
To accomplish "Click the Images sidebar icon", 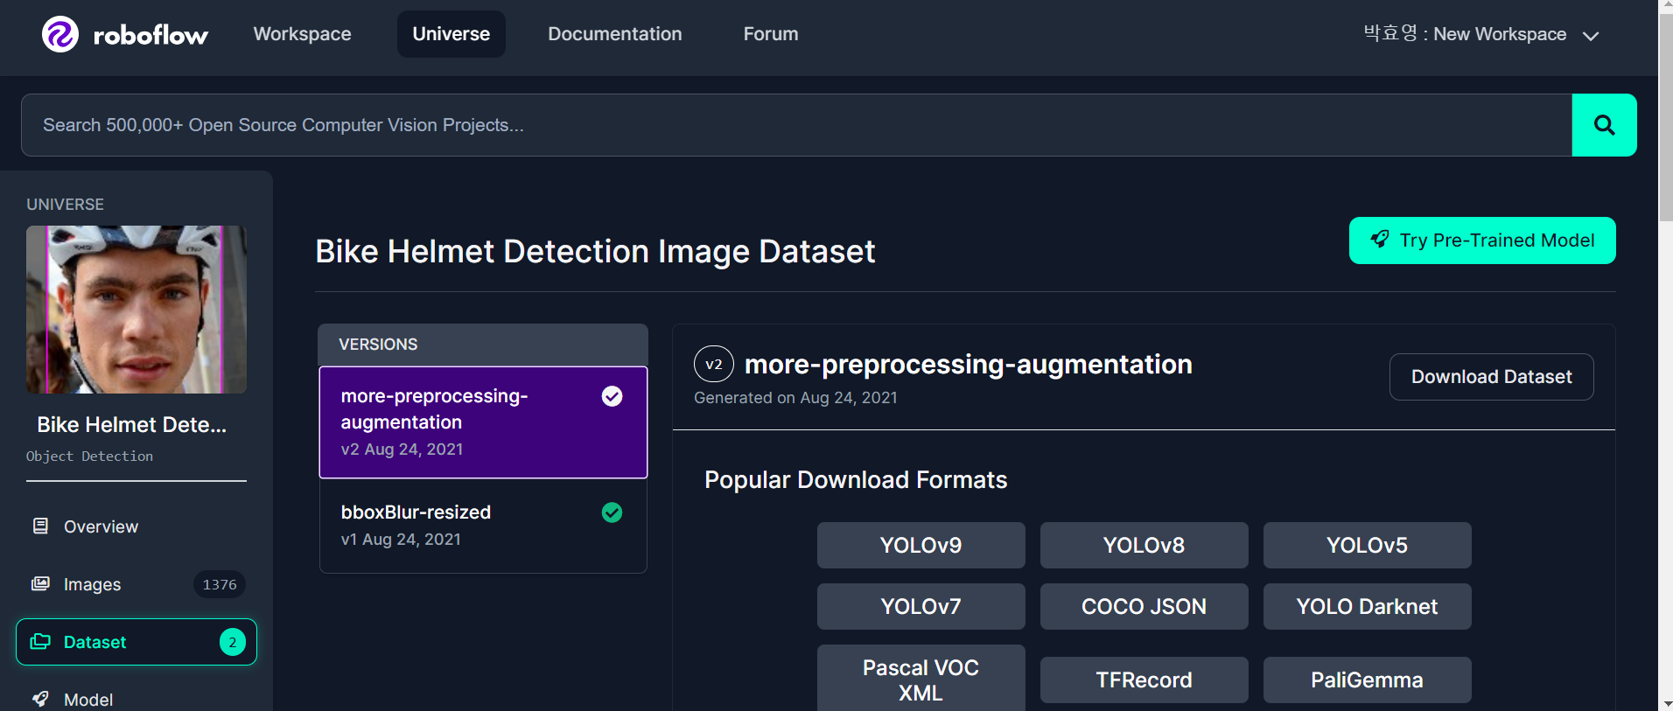I will pyautogui.click(x=40, y=583).
